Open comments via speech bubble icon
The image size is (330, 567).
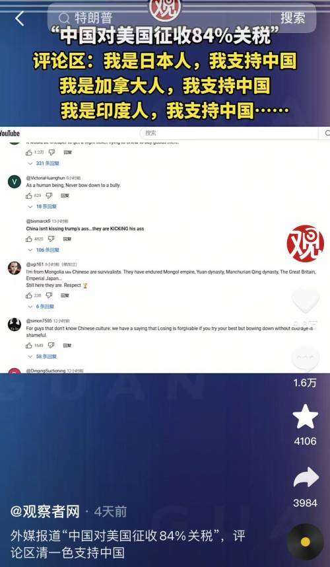(x=306, y=358)
